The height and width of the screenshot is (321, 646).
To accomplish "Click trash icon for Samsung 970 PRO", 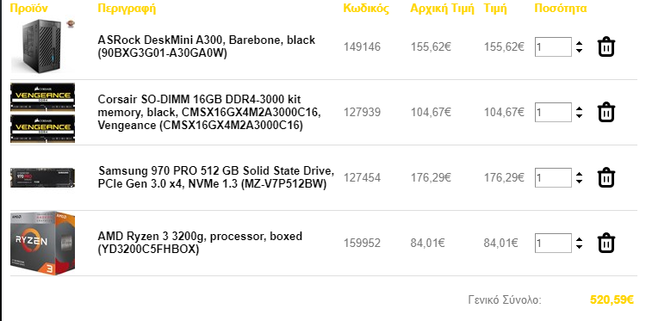I will (606, 178).
